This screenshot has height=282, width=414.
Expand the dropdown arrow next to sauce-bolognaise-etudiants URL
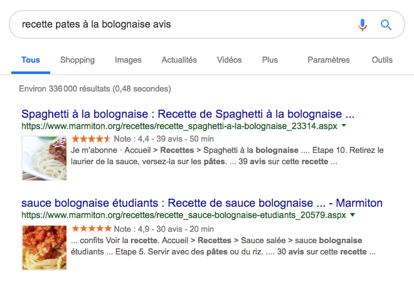coord(353,215)
